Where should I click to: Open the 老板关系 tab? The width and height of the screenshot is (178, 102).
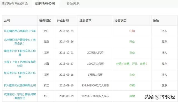pyautogui.click(x=73, y=3)
